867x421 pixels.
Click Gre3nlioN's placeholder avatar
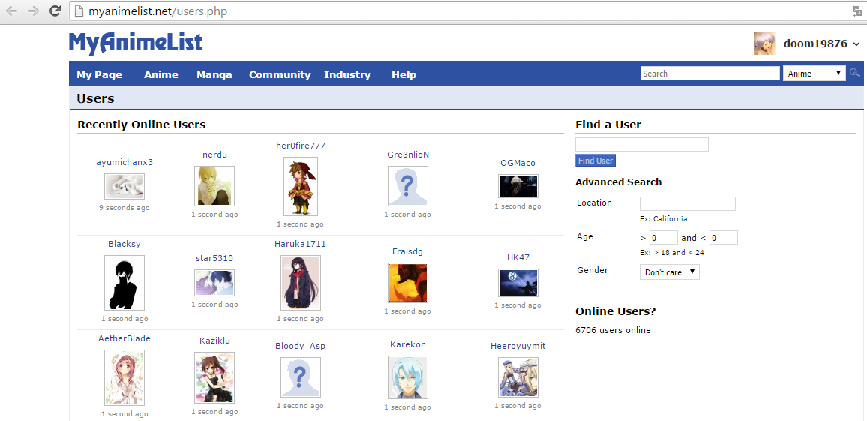(407, 186)
